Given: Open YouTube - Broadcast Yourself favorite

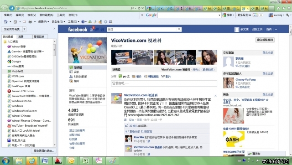Looking at the screenshot, I should pos(29,125).
